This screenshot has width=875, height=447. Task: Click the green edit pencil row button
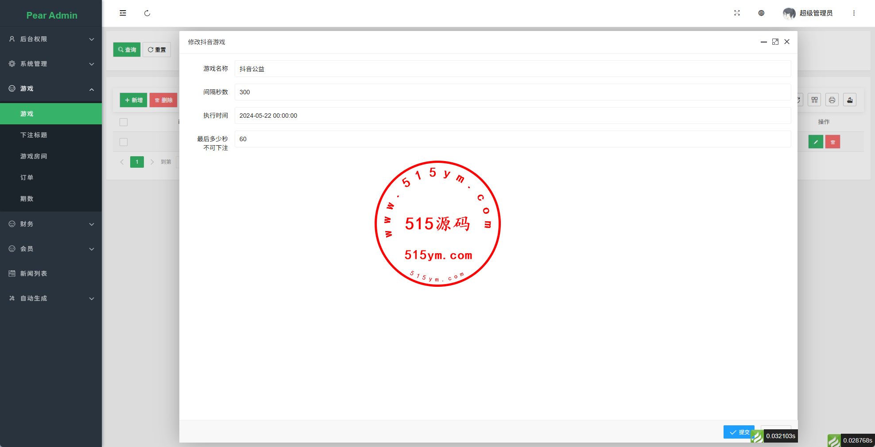point(815,142)
